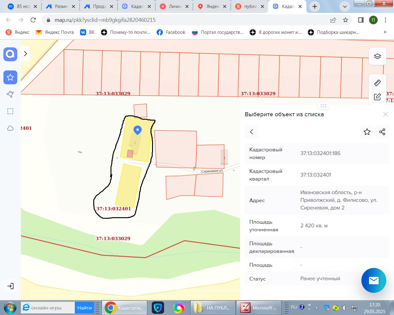Add object 37:13:032401:186 to favorites
Image resolution: width=394 pixels, height=315 pixels.
[367, 132]
